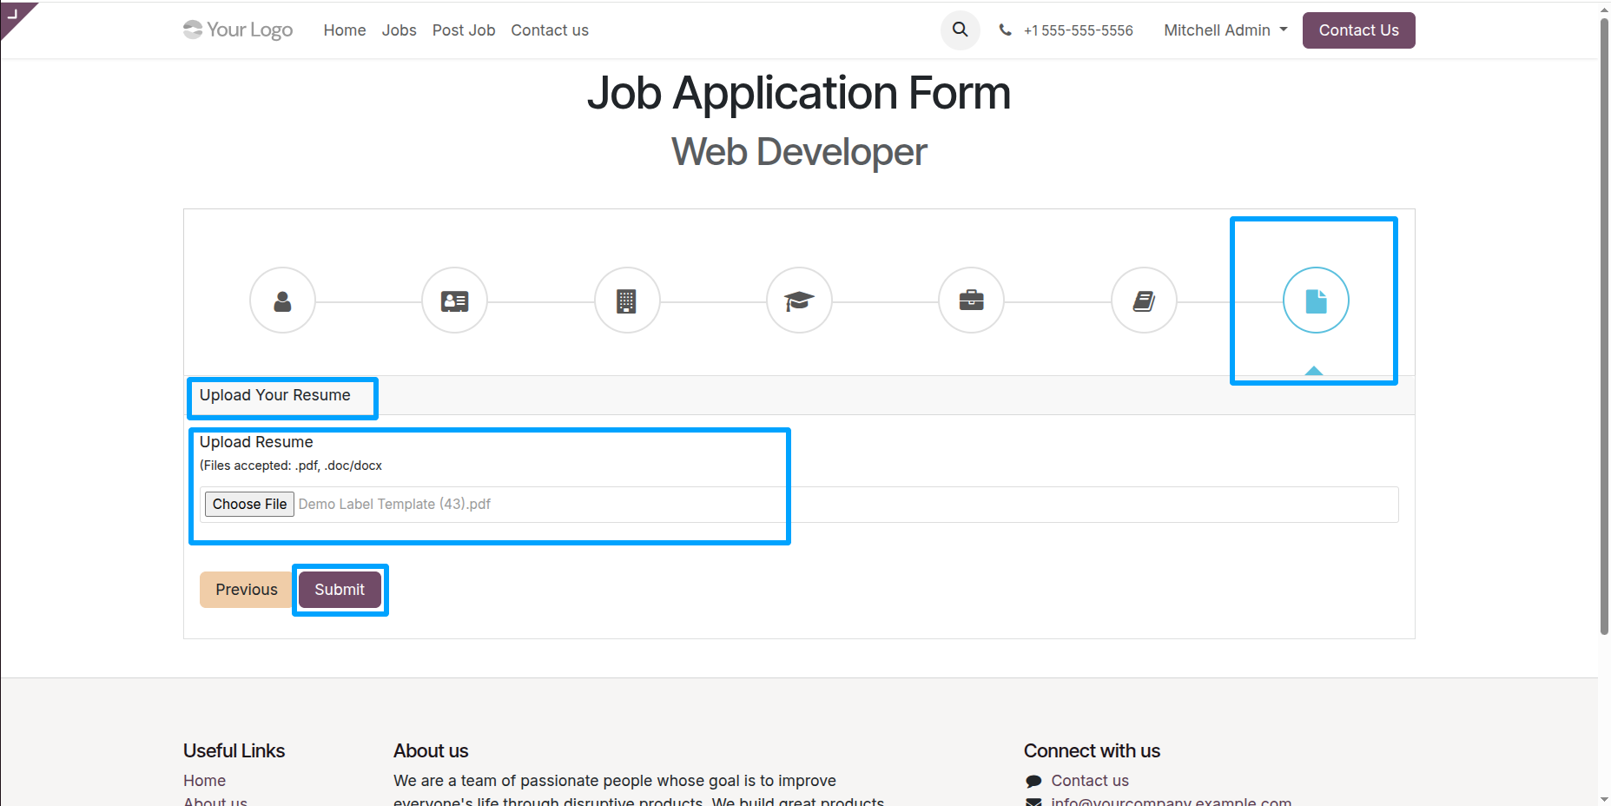The image size is (1611, 806).
Task: Click the envelope icon next to the email
Action: point(1033,803)
